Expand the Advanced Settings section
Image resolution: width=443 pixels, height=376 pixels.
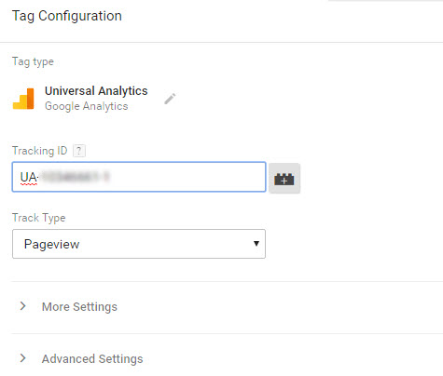81,358
